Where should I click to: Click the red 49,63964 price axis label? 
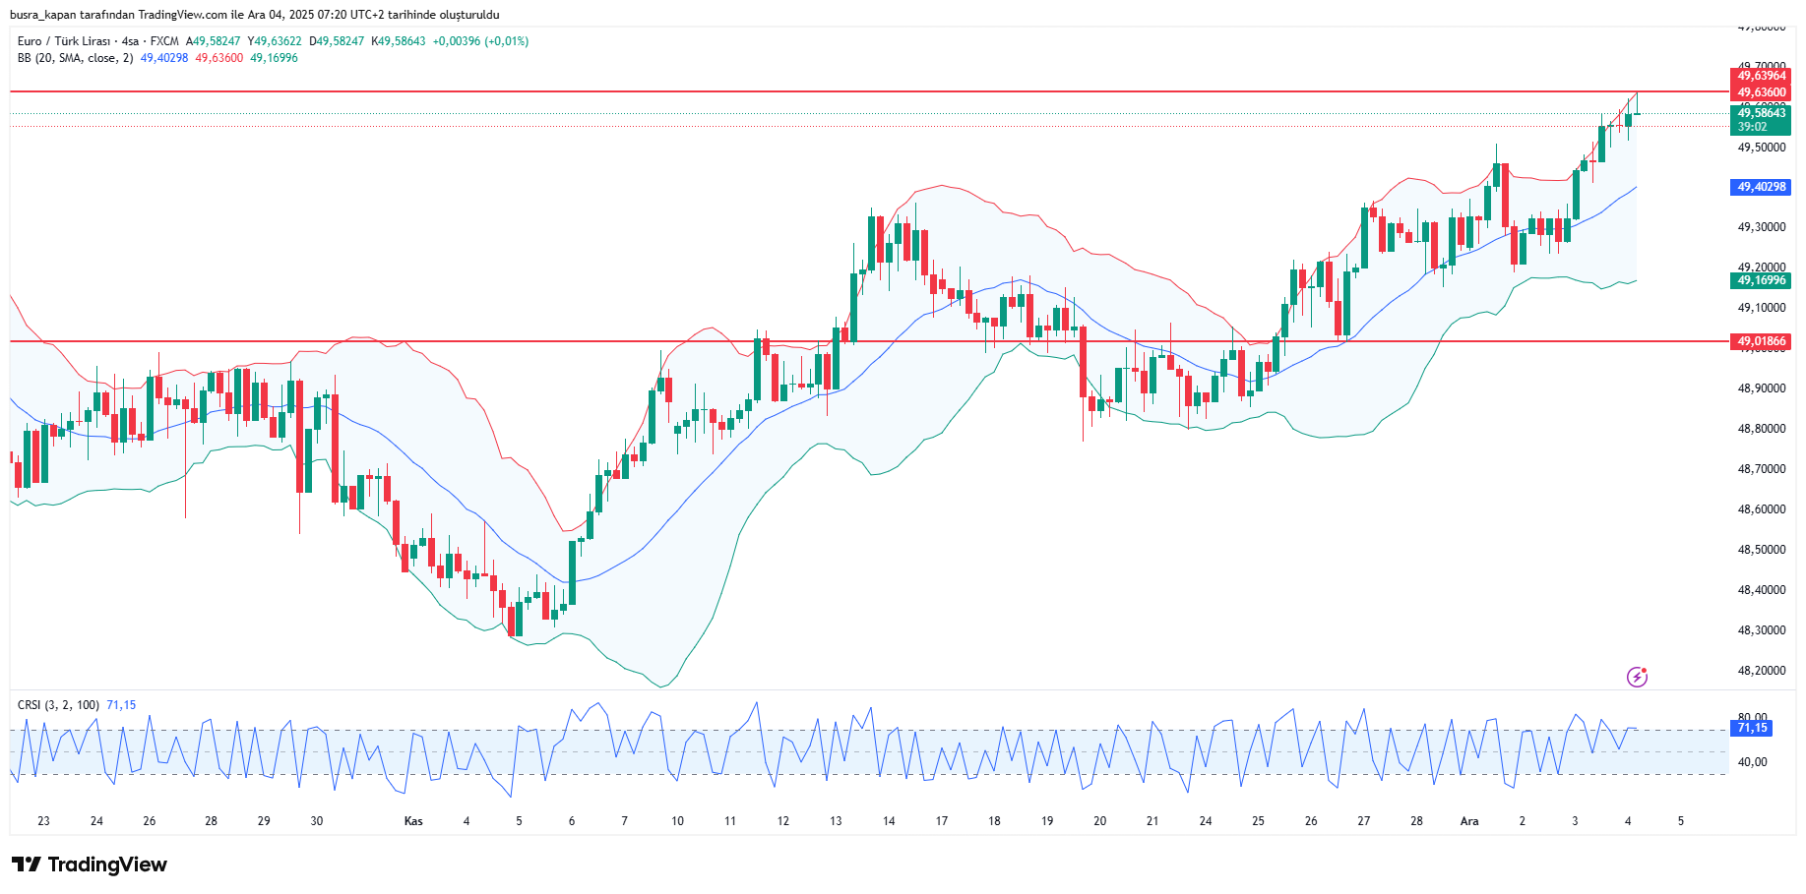[x=1761, y=76]
